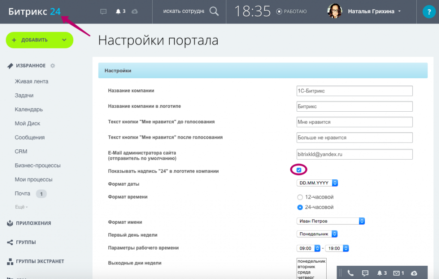The height and width of the screenshot is (279, 439).
Task: Click the cloud icon in bottom bar
Action: pyautogui.click(x=414, y=273)
